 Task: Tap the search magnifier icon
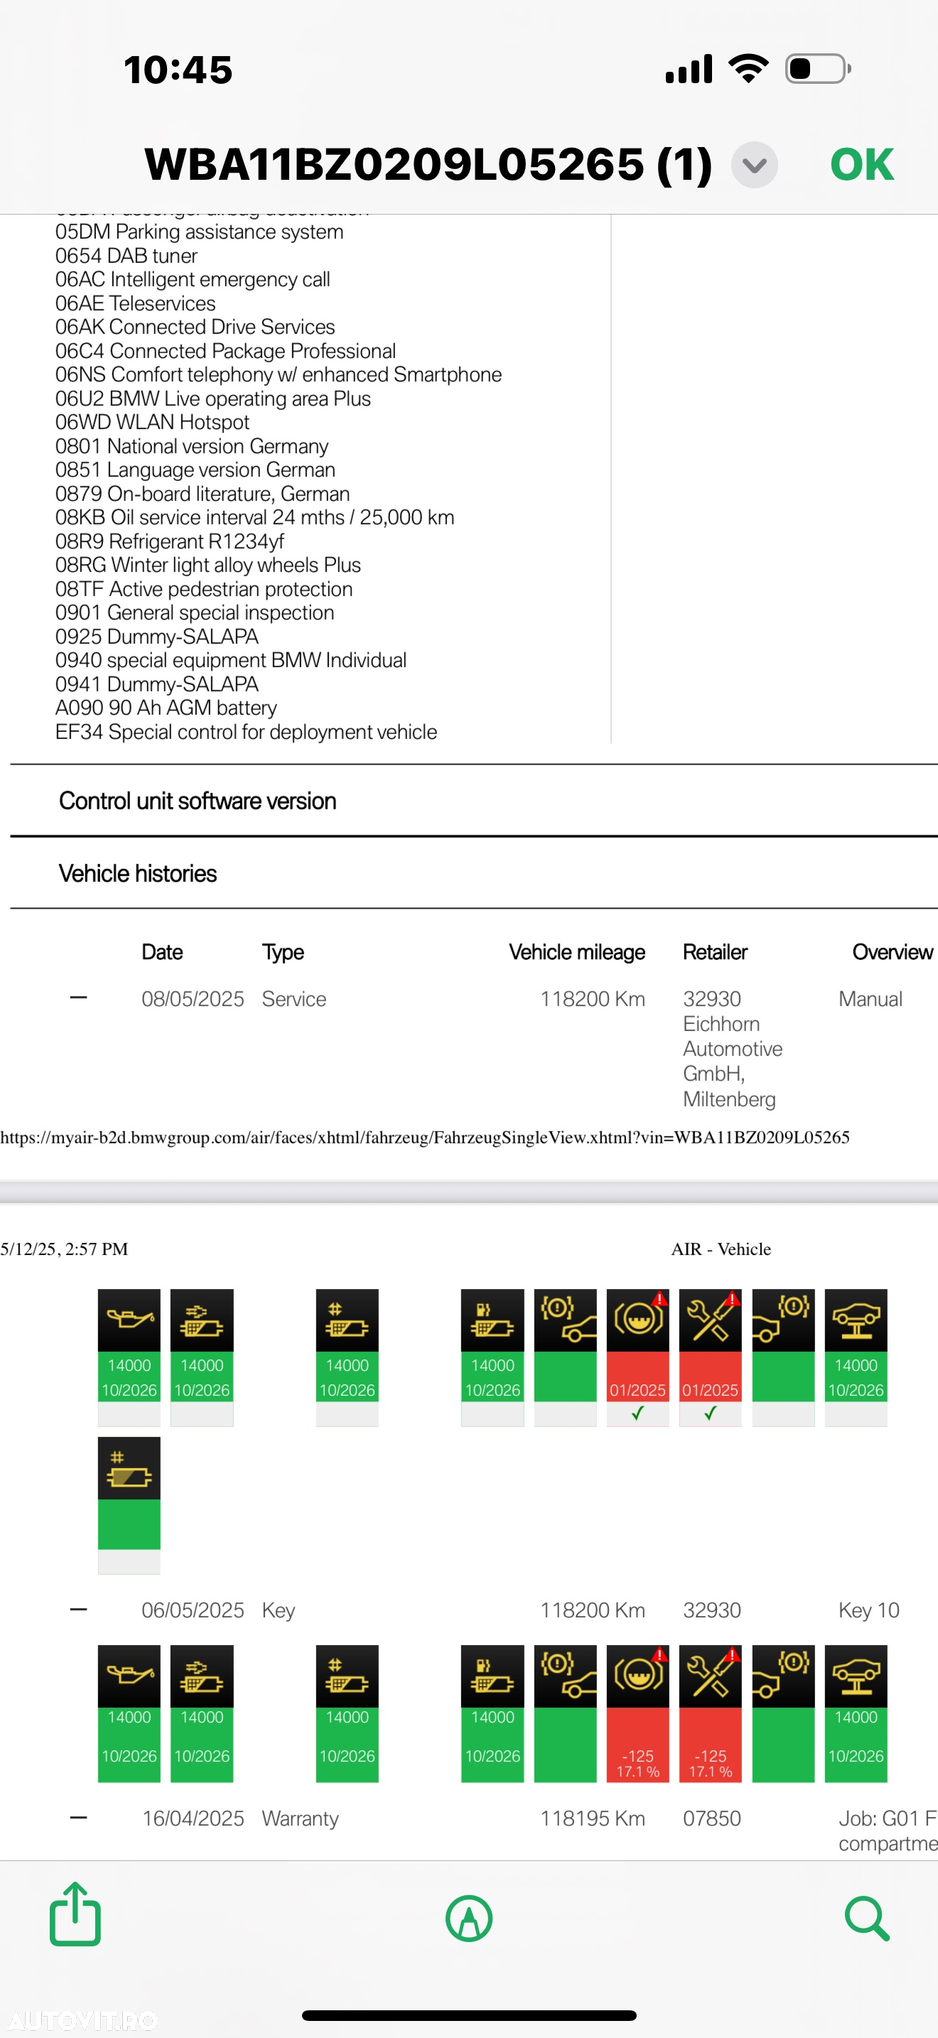(867, 1918)
